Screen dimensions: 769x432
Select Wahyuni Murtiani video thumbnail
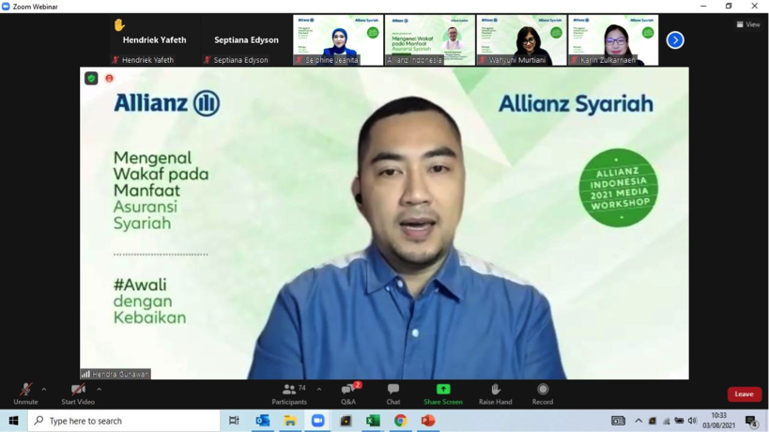click(x=521, y=40)
